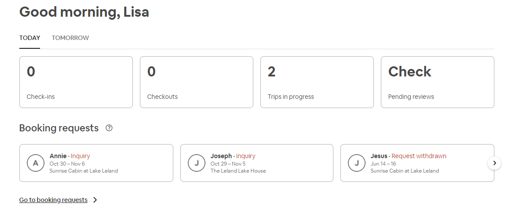
Task: Open the Pending reviews card
Action: point(438,82)
